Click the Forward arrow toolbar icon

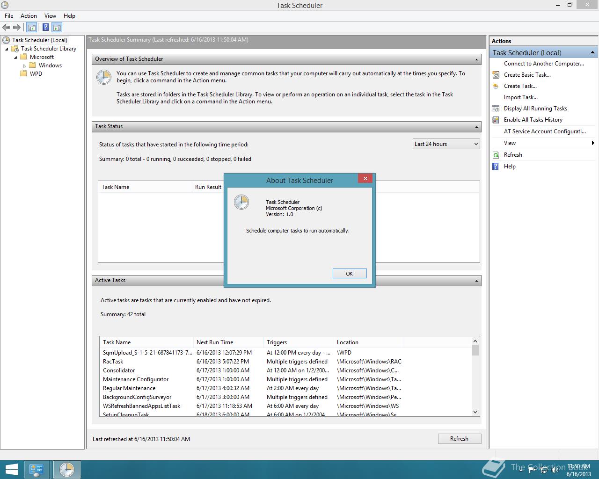tap(17, 28)
